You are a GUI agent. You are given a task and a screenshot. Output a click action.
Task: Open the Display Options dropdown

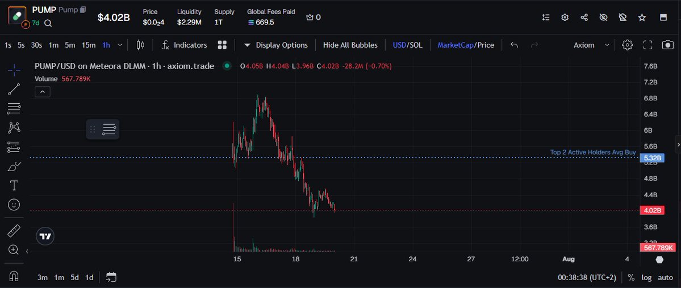tap(276, 45)
